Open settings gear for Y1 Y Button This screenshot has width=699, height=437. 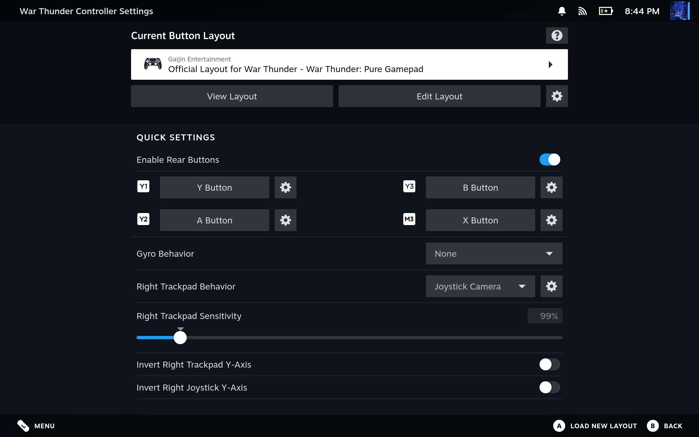pos(285,188)
